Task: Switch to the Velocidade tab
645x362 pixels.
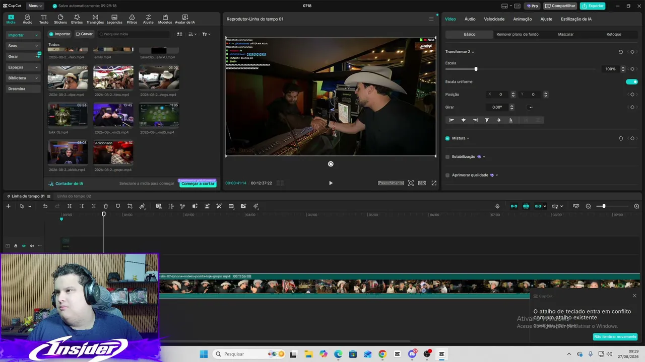Action: 494,19
